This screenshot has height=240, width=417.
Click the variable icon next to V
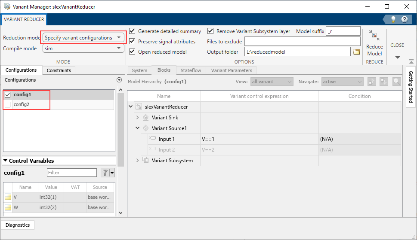click(8, 197)
